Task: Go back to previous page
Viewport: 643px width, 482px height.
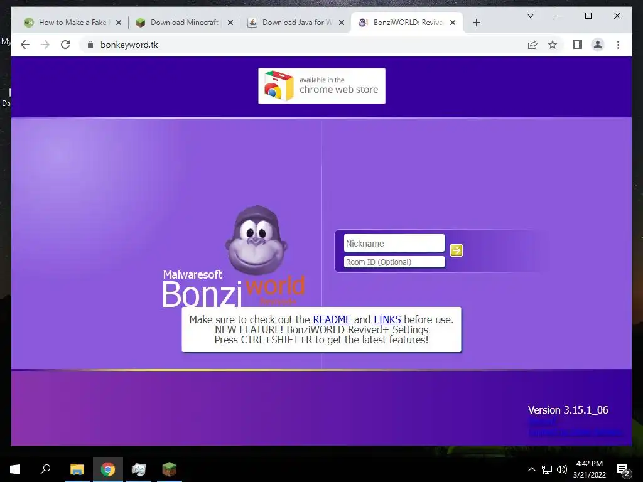Action: click(x=25, y=45)
